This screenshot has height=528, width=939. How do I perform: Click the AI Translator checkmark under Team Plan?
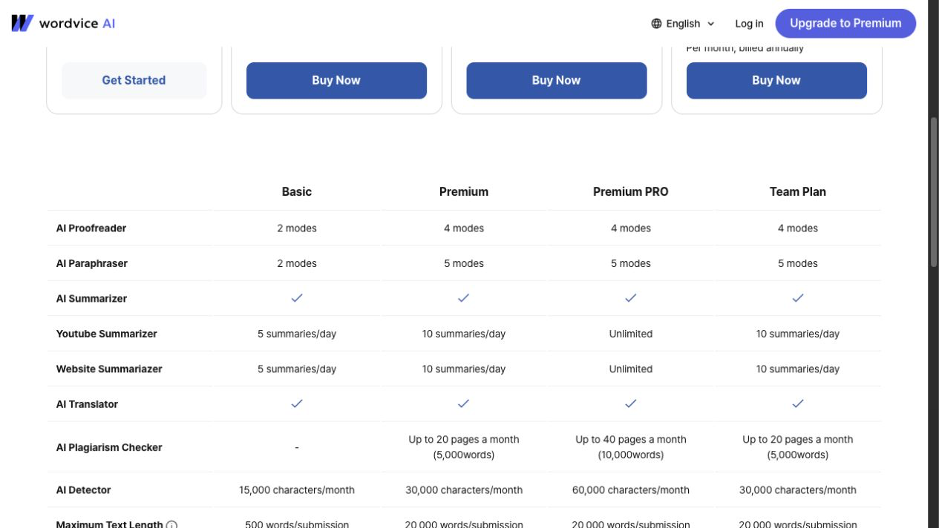click(798, 403)
